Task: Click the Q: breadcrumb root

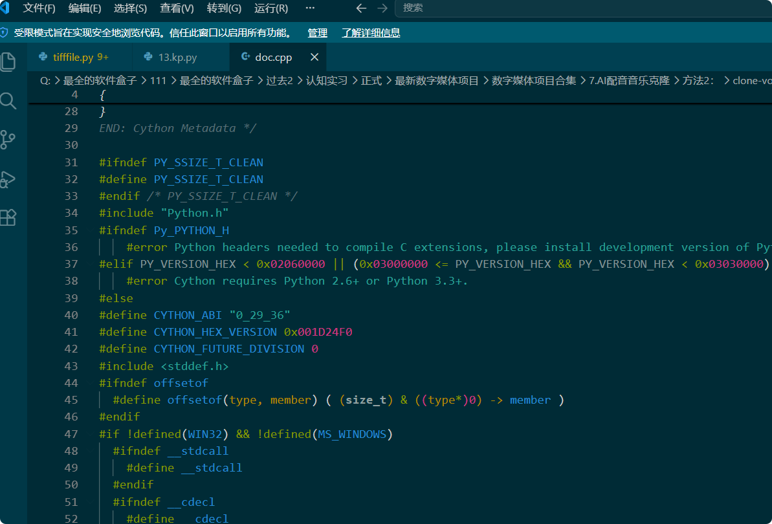Action: click(x=45, y=81)
